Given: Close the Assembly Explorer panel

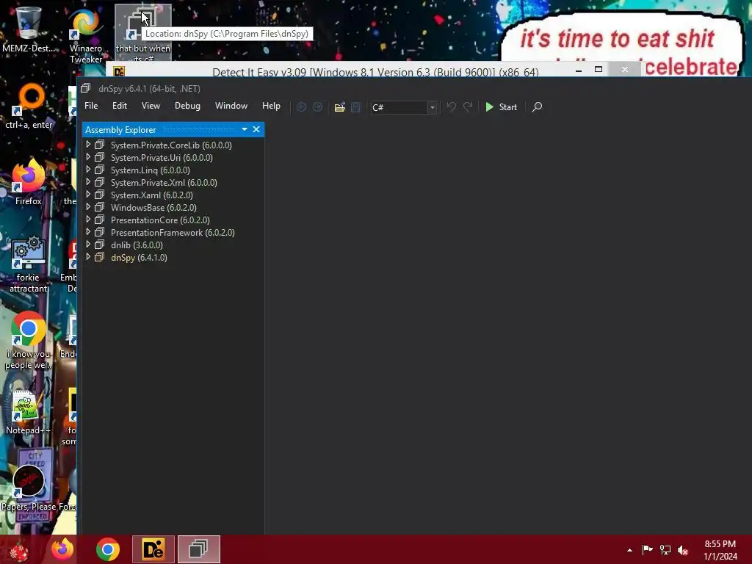Looking at the screenshot, I should click(x=256, y=129).
